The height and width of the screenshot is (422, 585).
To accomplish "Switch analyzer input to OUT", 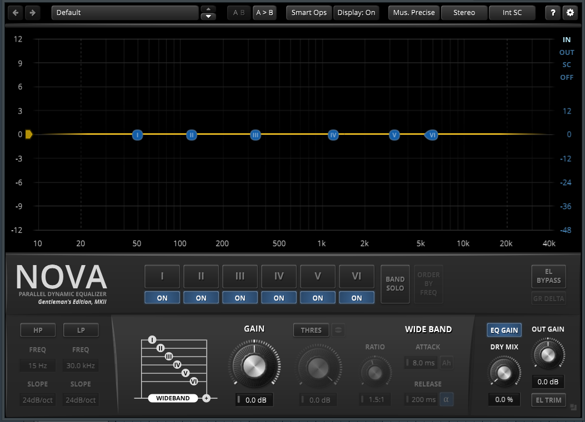I will point(567,52).
